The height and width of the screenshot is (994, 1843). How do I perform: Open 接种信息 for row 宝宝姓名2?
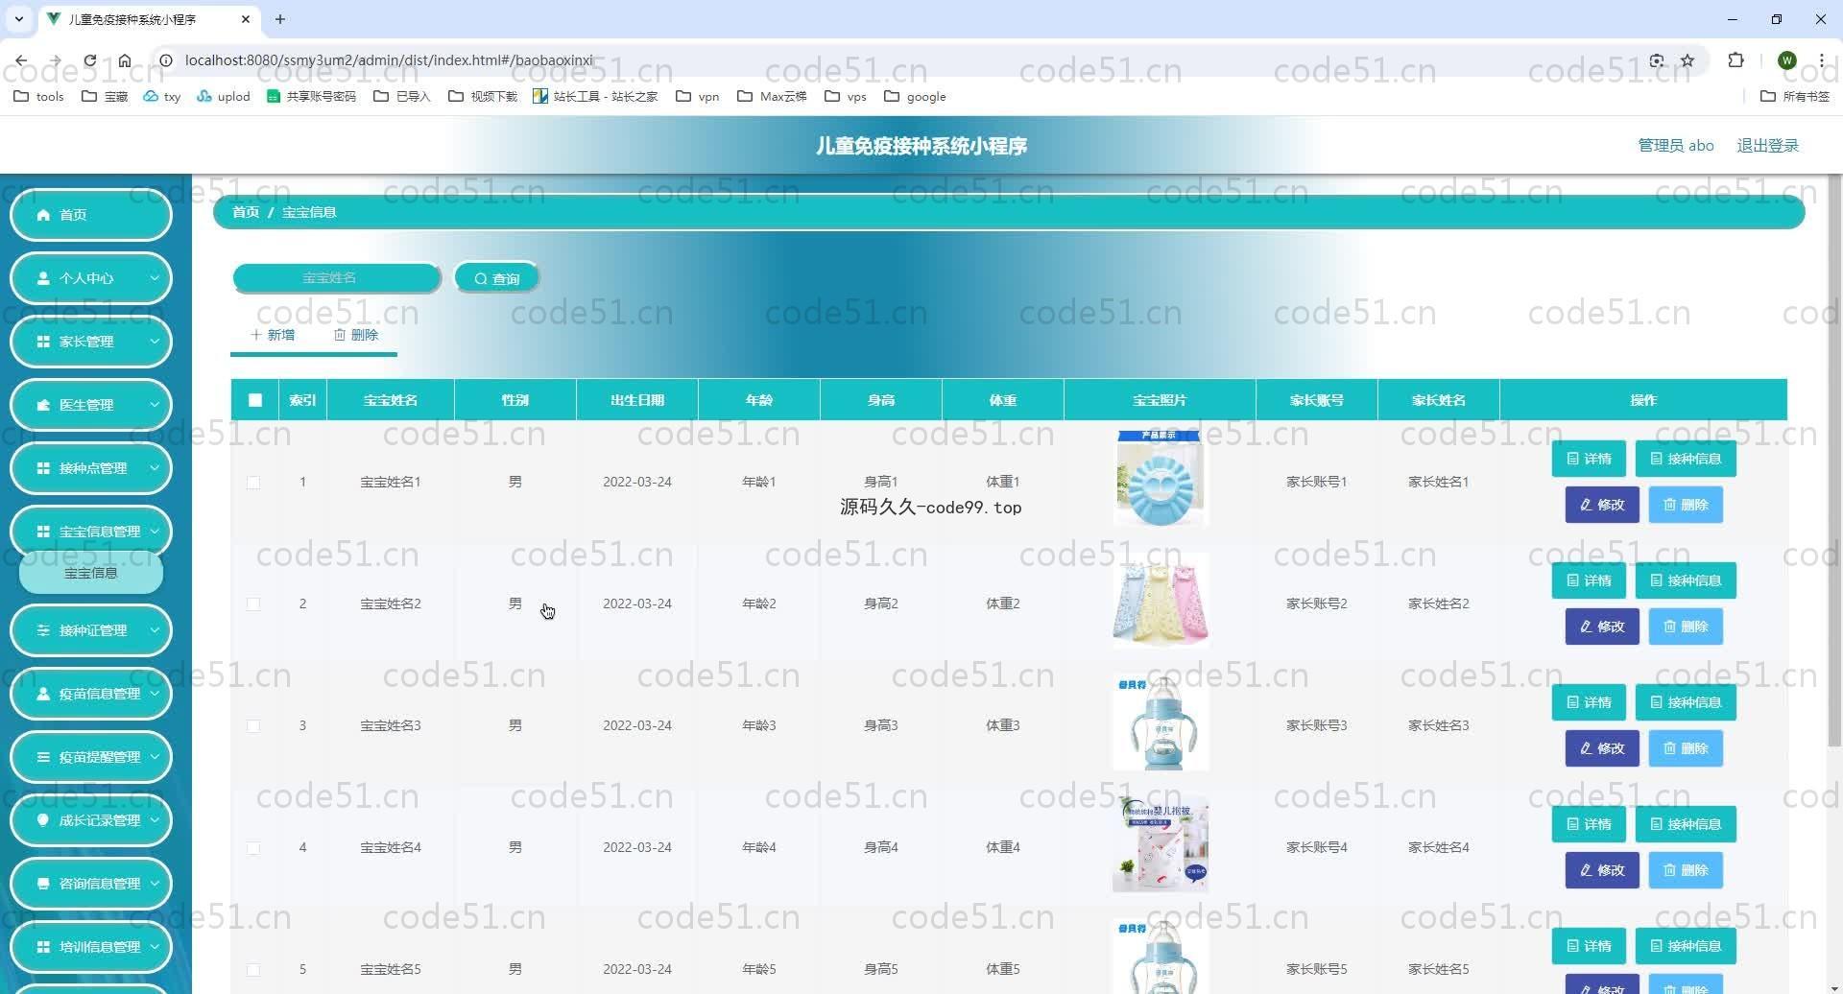tap(1686, 580)
